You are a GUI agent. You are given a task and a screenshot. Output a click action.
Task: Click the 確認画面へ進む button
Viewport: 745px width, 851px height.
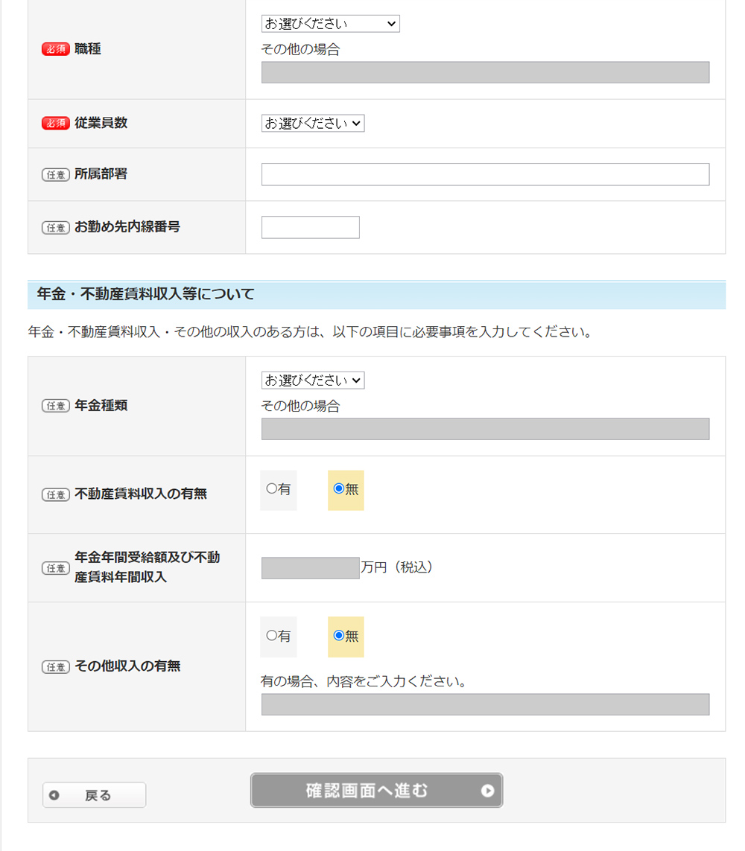pos(376,790)
